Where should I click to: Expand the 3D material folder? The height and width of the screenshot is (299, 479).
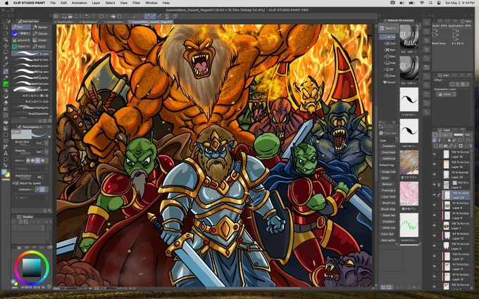tap(385, 69)
